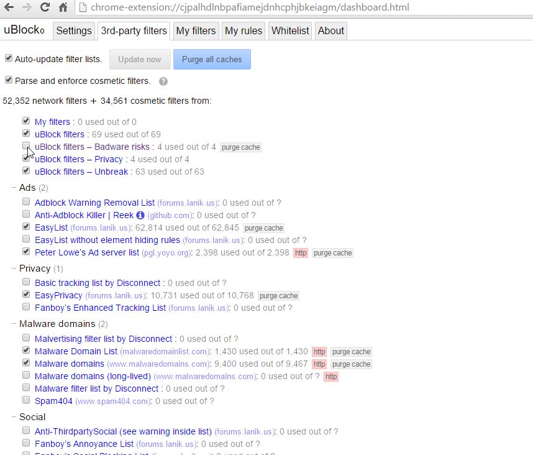Open uBlock filters – Badware risks link
Viewport: 533px width, 455px height.
pyautogui.click(x=92, y=147)
